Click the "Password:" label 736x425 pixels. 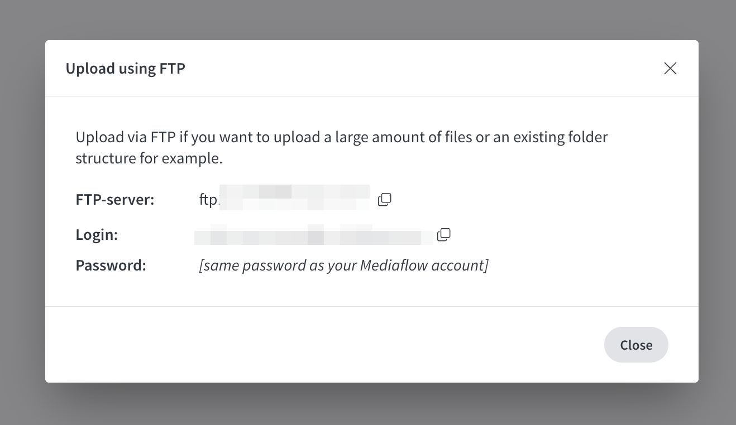tap(111, 265)
